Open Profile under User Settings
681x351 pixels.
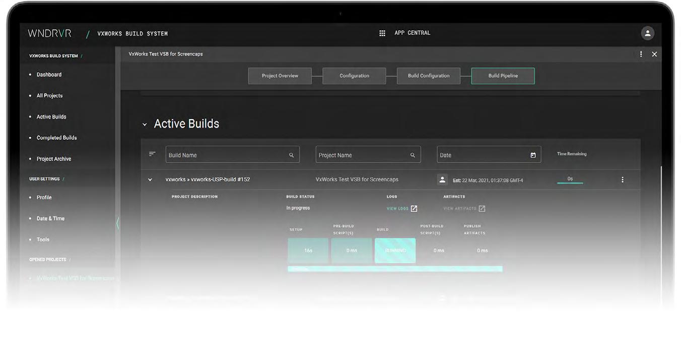pos(44,198)
